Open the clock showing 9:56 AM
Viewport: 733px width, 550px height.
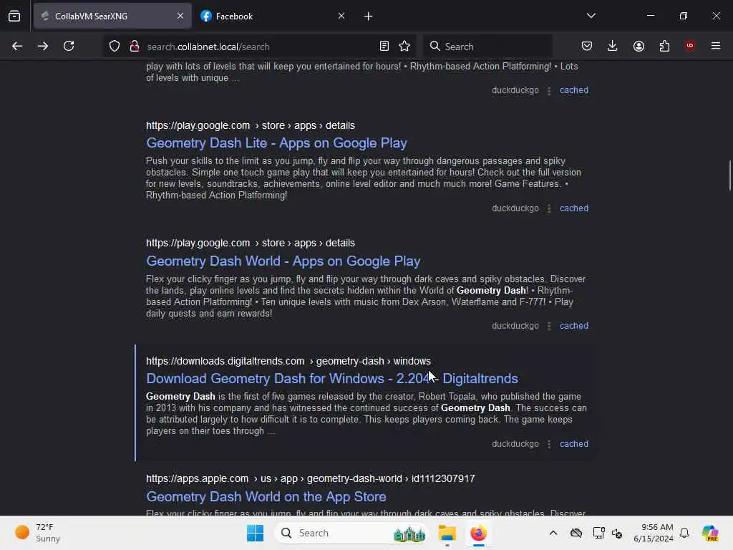pos(654,533)
